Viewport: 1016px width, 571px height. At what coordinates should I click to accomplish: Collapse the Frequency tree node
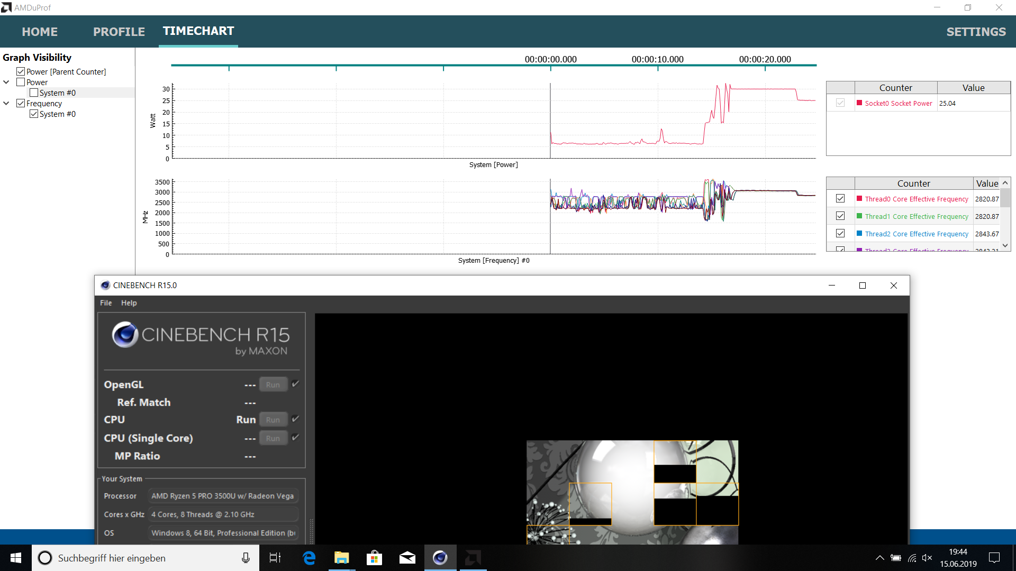tap(6, 103)
